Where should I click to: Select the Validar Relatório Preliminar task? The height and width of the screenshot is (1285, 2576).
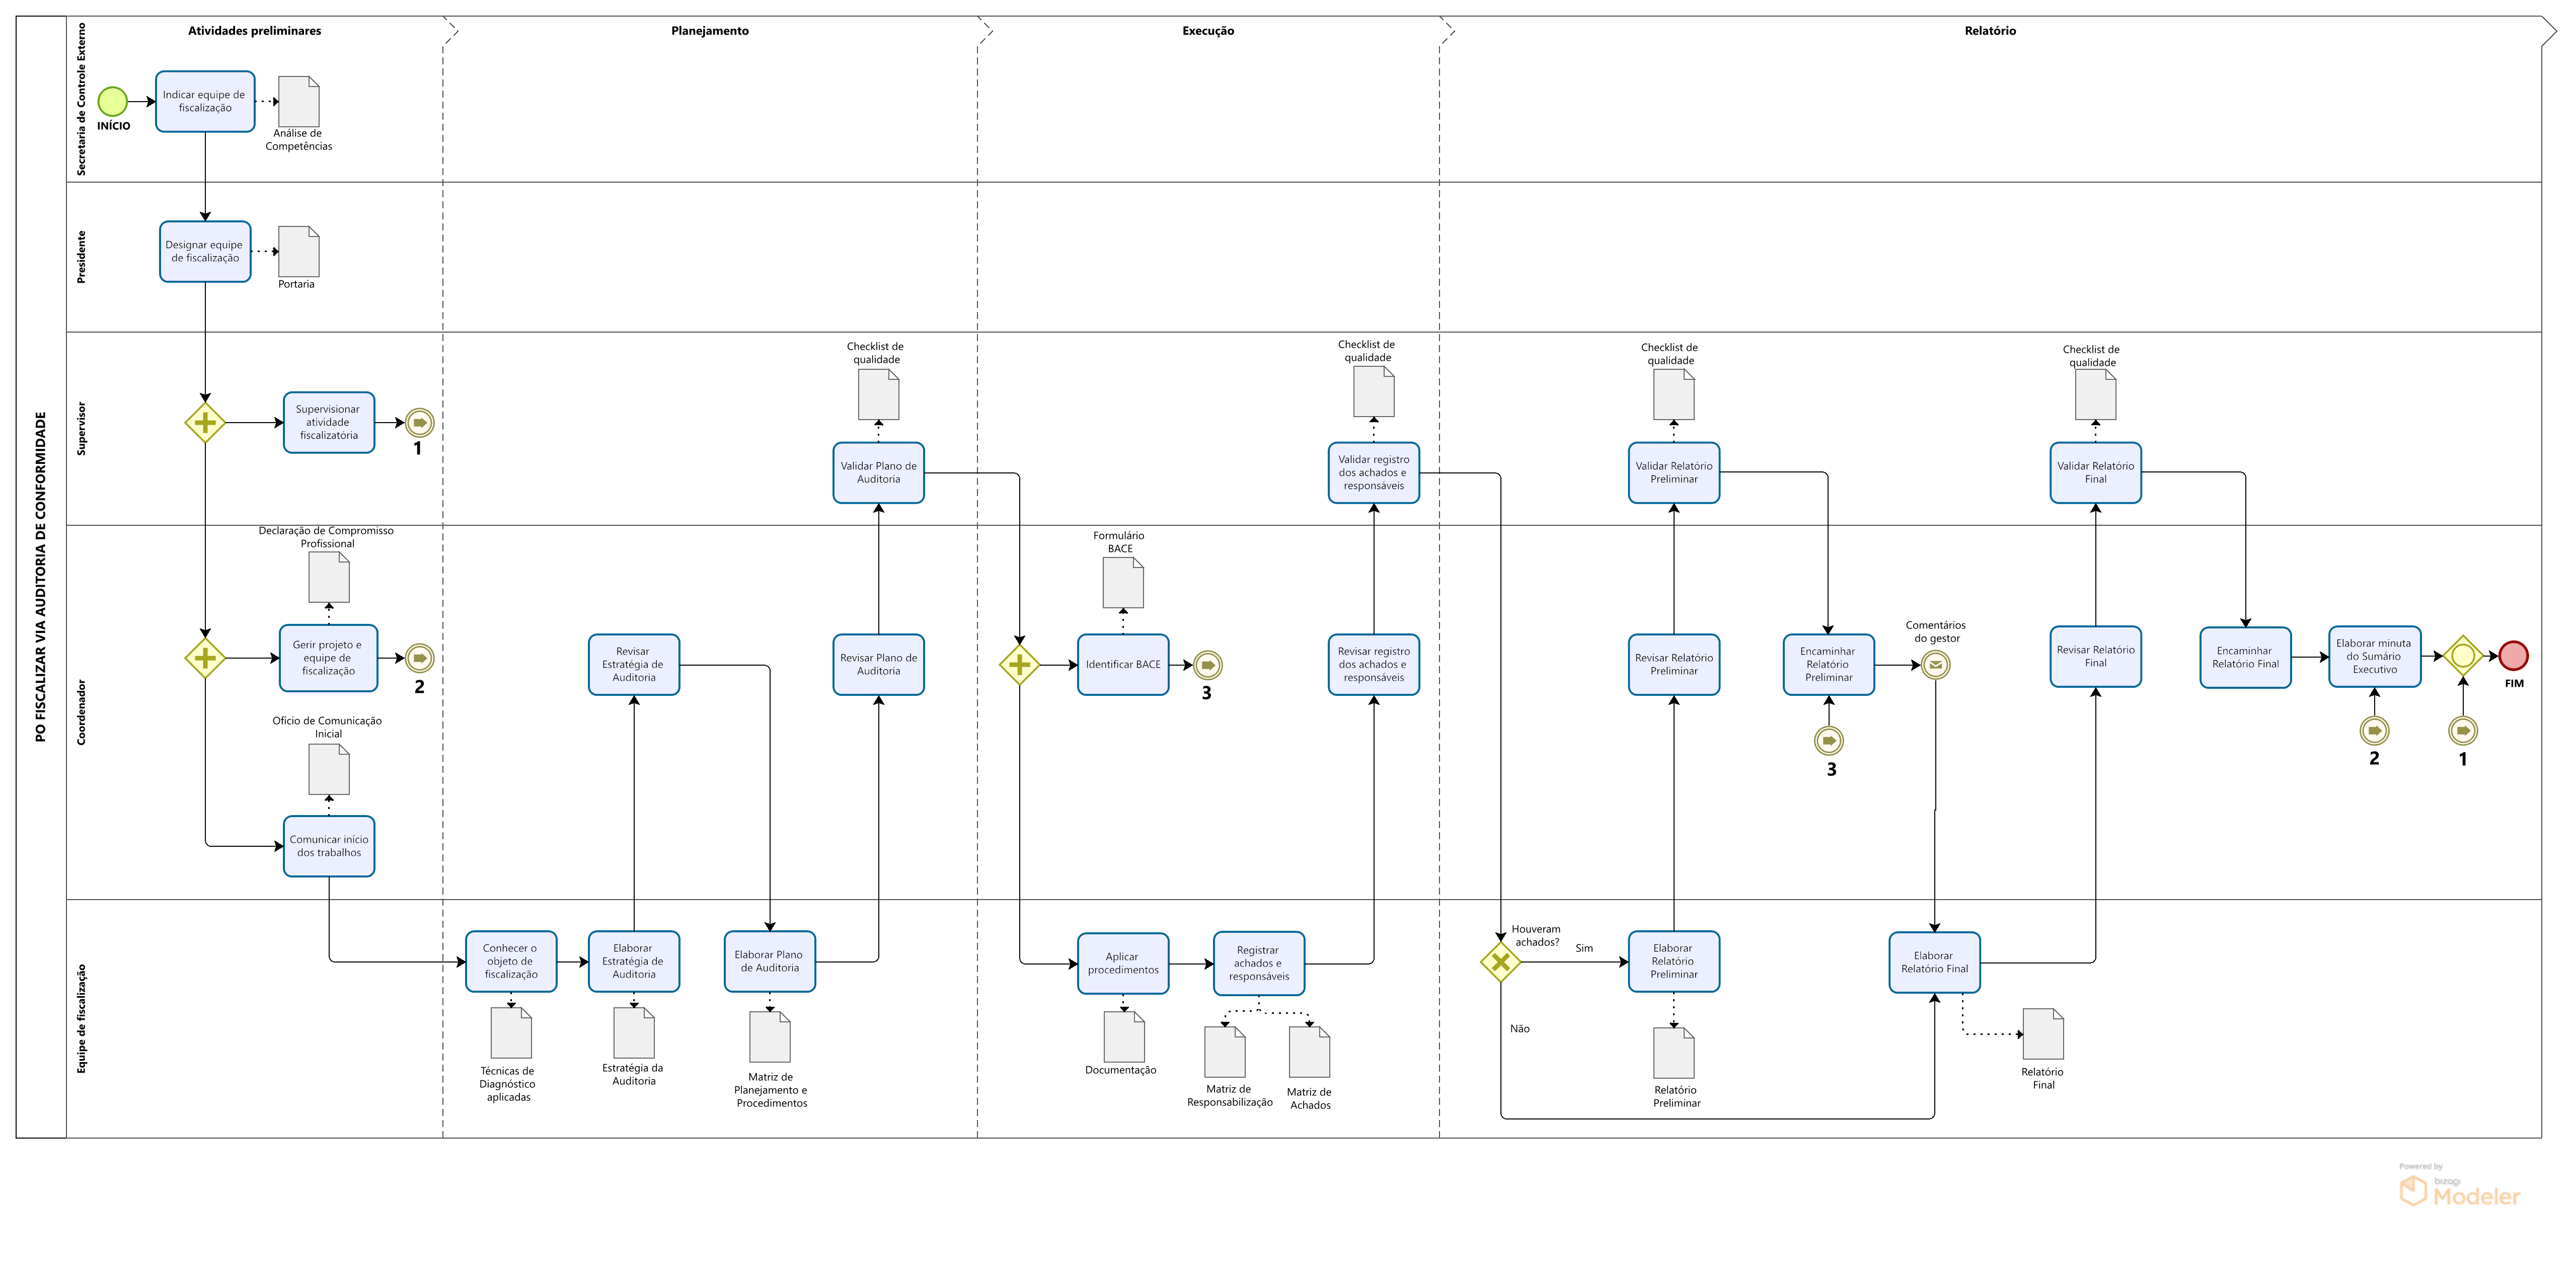1674,473
